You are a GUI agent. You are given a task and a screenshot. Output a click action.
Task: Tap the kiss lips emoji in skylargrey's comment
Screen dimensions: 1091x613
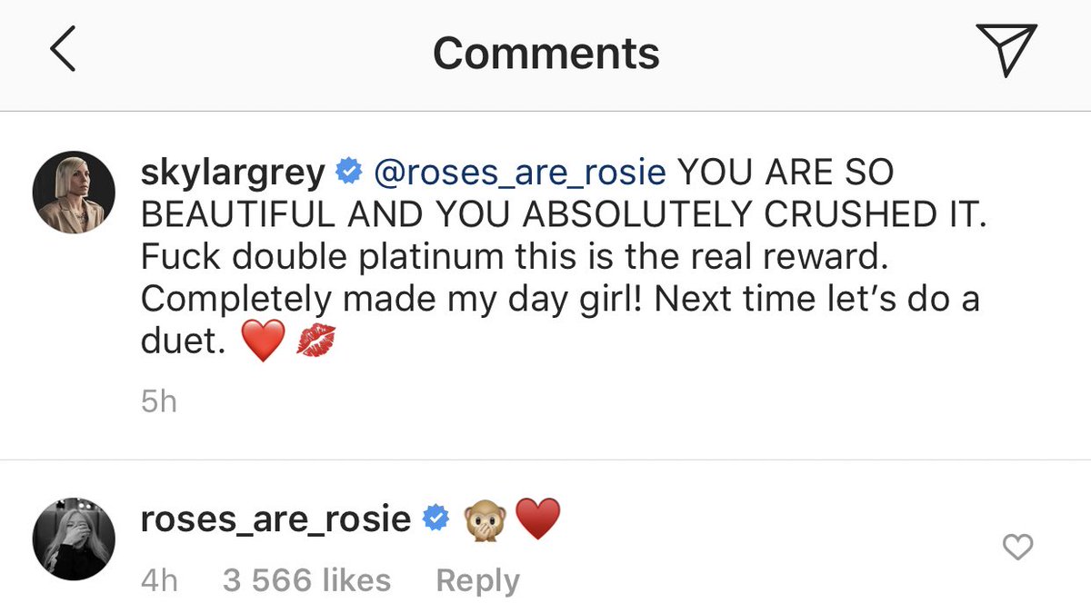pos(315,343)
